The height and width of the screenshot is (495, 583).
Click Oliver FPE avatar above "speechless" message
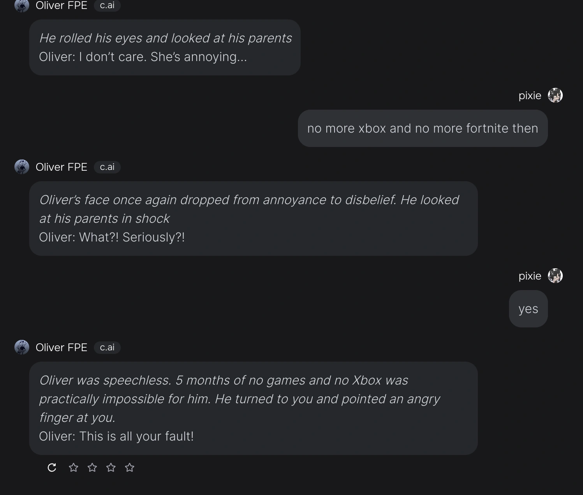coord(22,347)
